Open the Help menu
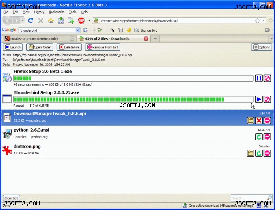Viewport: 275px width, 210px height. tap(84, 12)
